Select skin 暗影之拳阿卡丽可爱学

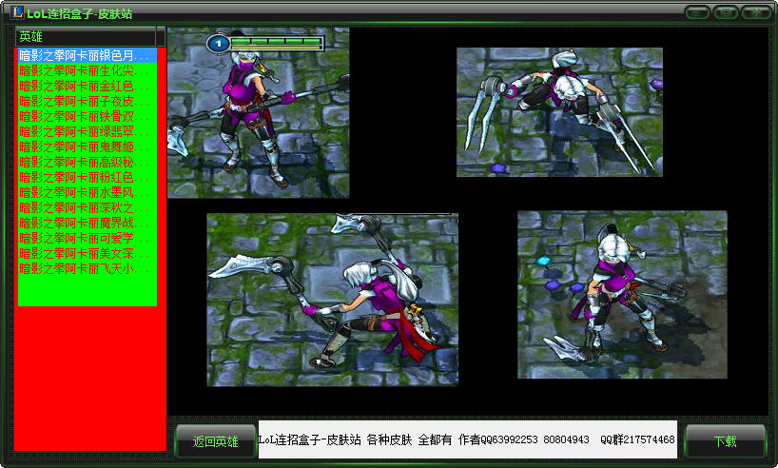point(88,238)
